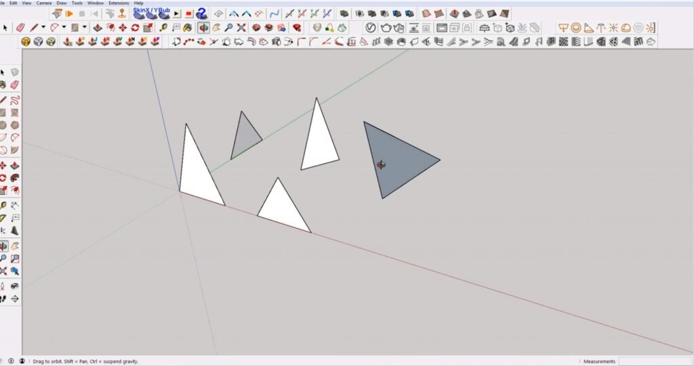Select the Offset tool in left toolbar
This screenshot has width=694, height=366.
click(15, 190)
